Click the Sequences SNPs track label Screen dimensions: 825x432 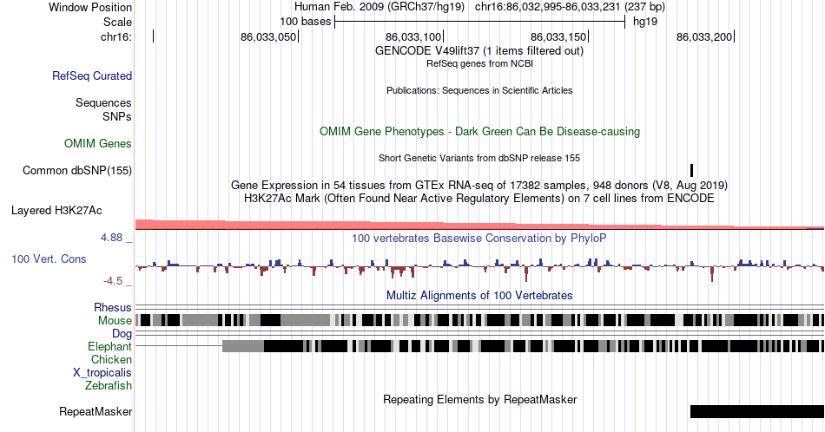pyautogui.click(x=103, y=109)
